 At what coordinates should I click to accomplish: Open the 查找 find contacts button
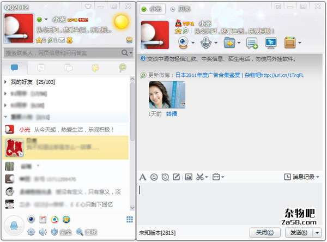[87, 232]
